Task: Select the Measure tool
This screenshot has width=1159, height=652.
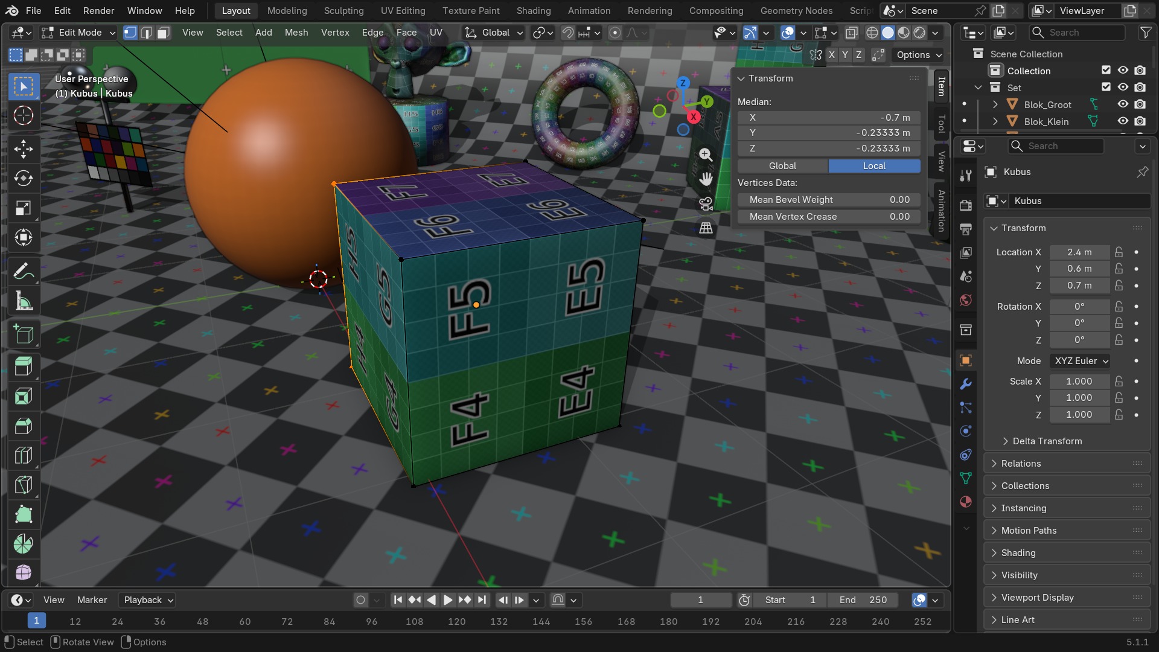Action: click(x=23, y=301)
